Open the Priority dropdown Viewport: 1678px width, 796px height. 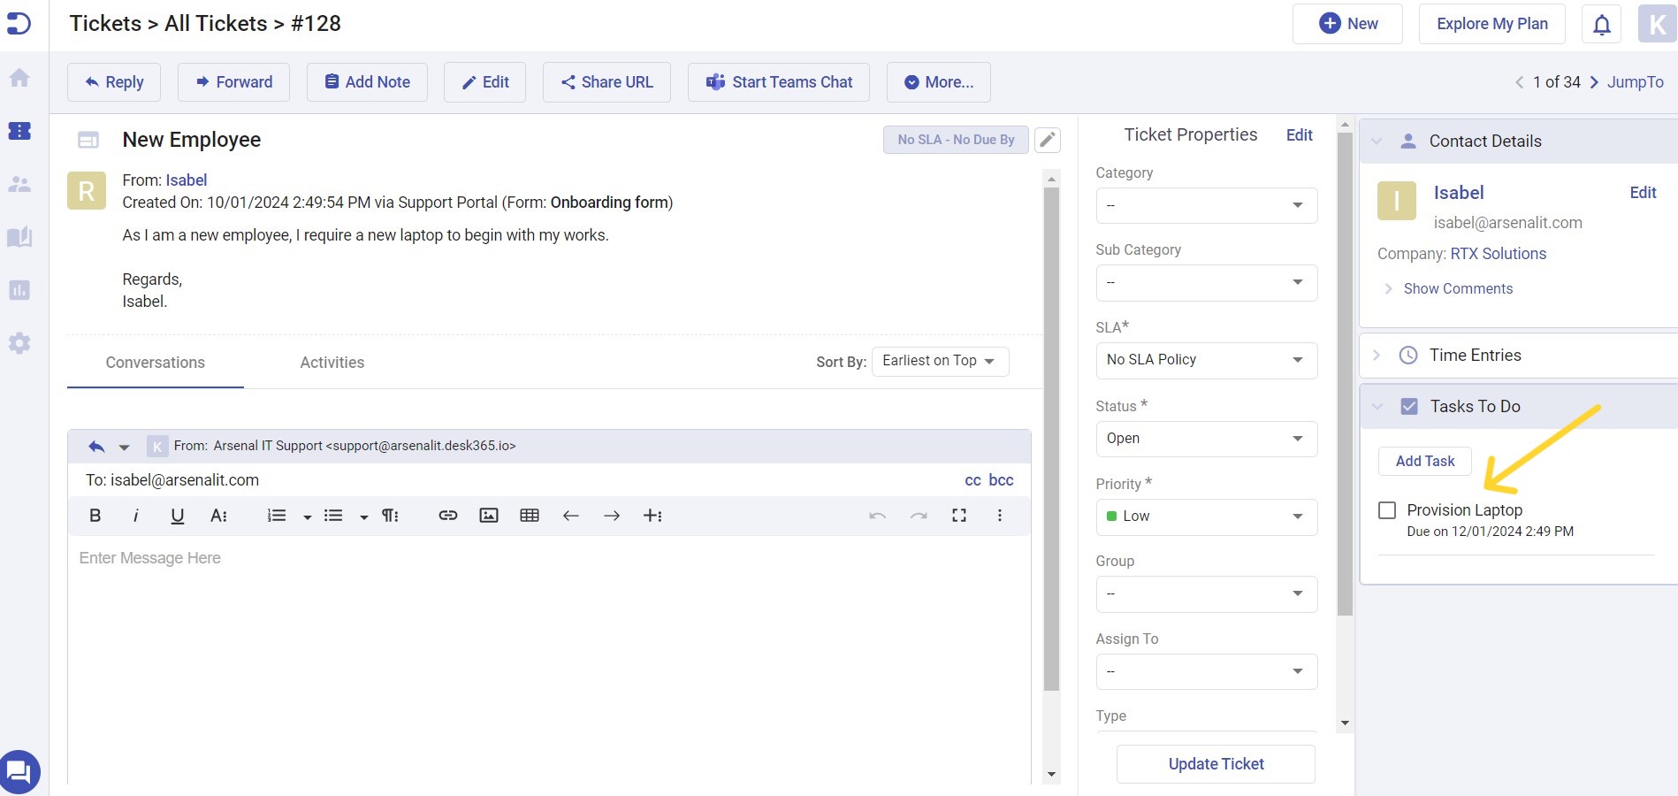(1206, 517)
